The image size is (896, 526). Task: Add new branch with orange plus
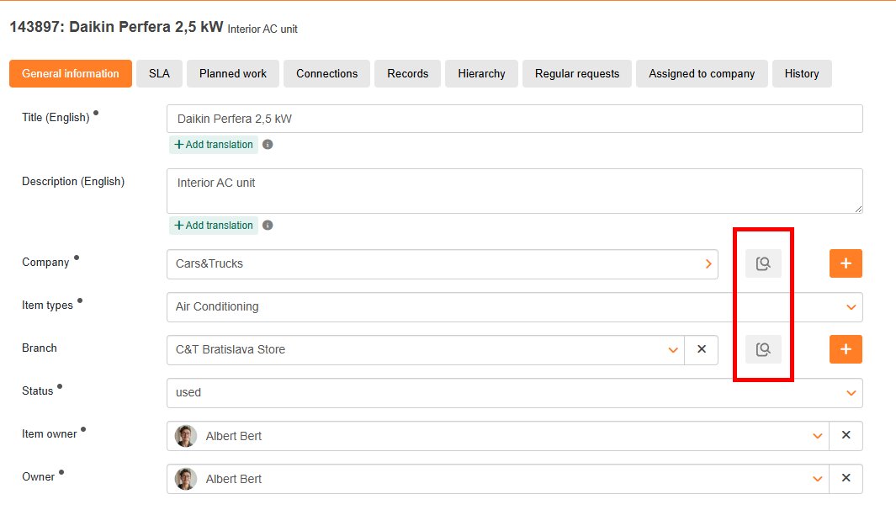pyautogui.click(x=846, y=349)
